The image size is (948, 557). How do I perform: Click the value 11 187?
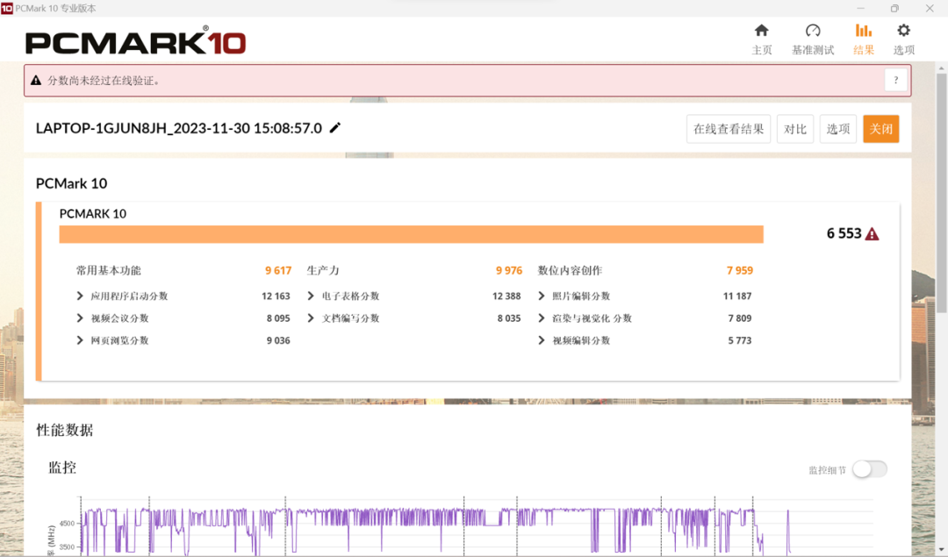(737, 296)
